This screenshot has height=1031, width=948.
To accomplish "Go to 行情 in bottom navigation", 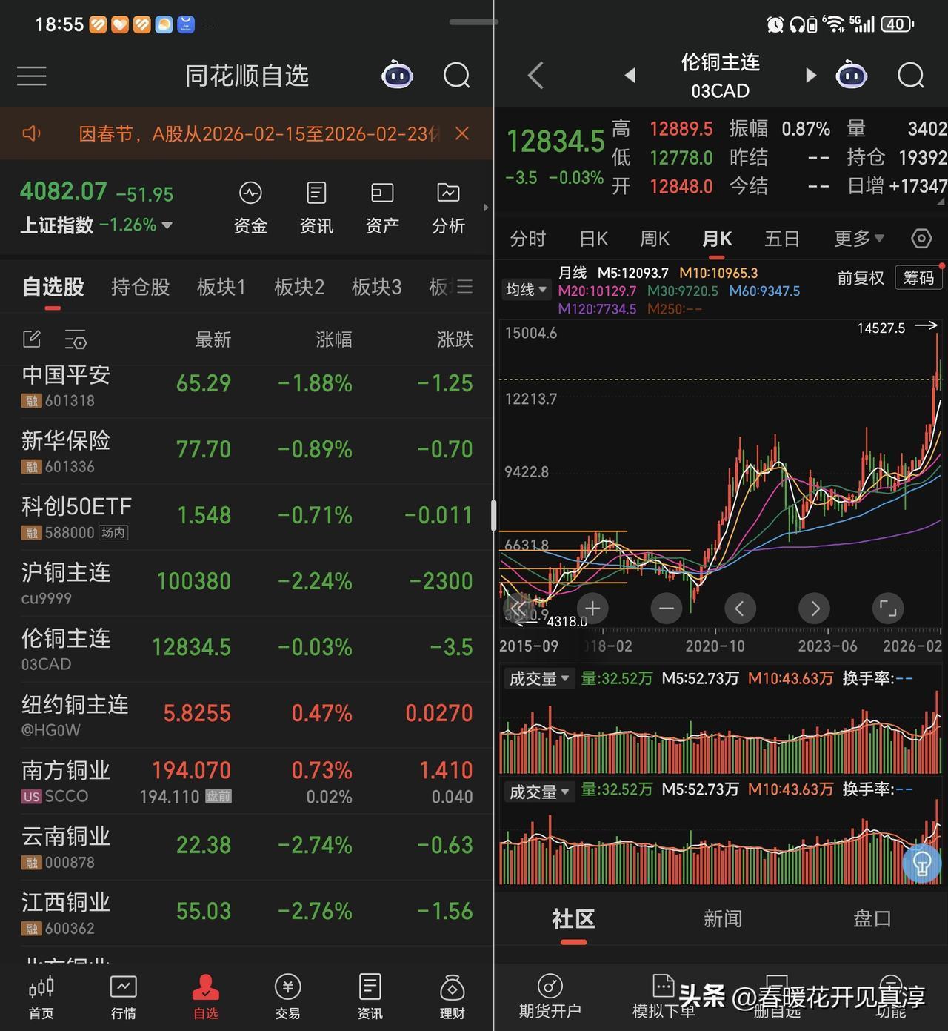I will click(124, 998).
